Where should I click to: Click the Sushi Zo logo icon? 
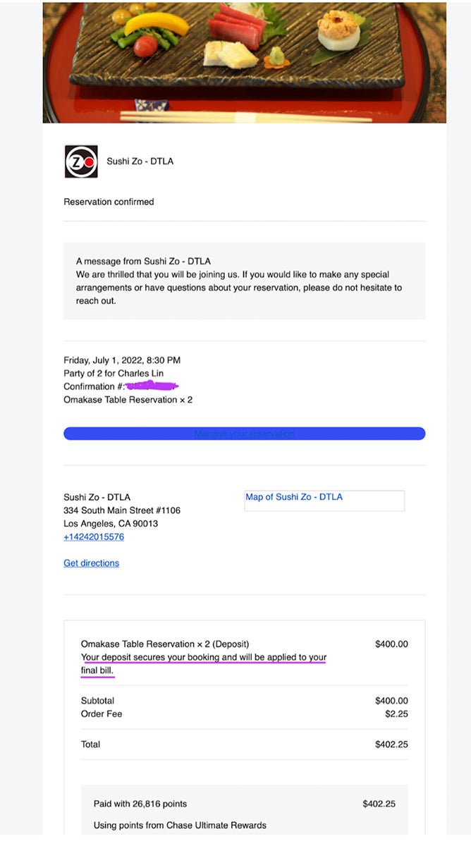click(x=80, y=161)
